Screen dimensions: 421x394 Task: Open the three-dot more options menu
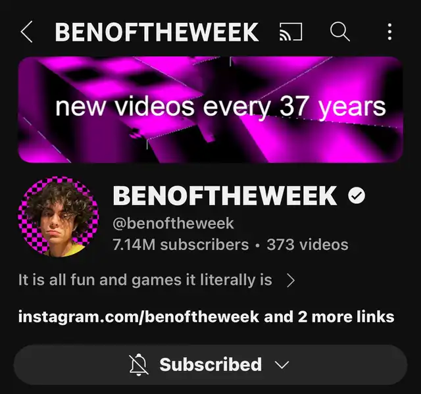389,32
